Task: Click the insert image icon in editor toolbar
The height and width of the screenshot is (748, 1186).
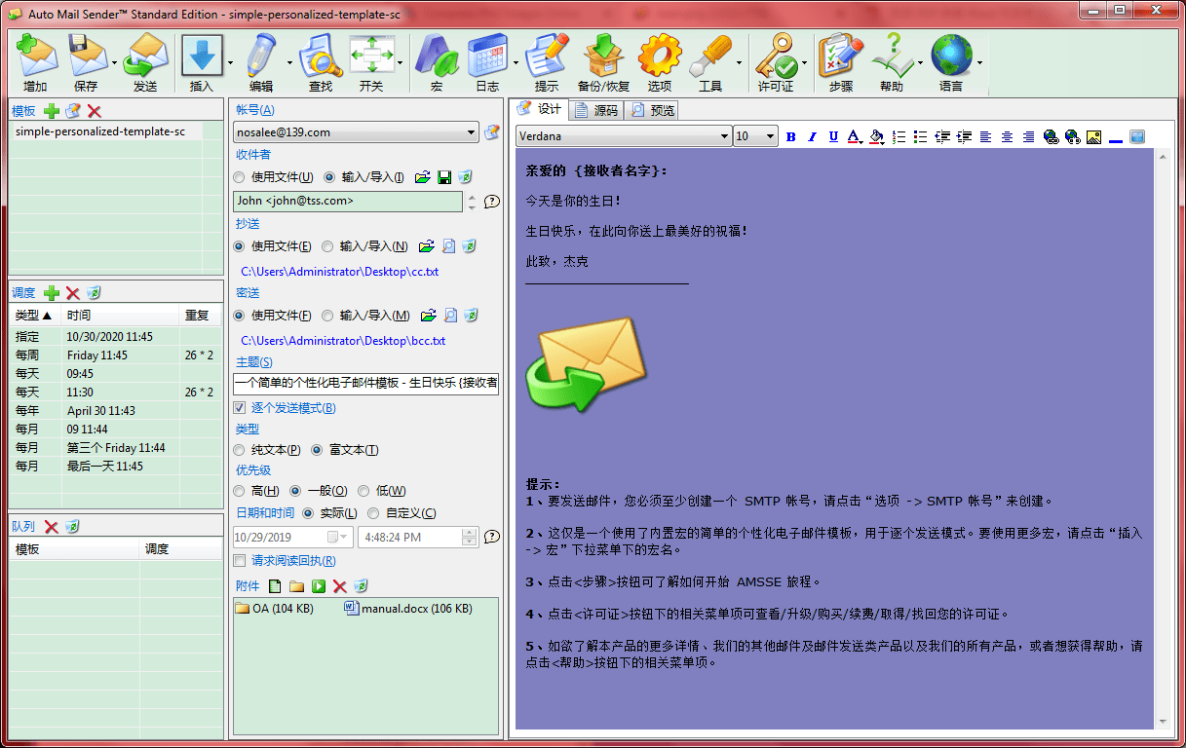Action: 1093,137
